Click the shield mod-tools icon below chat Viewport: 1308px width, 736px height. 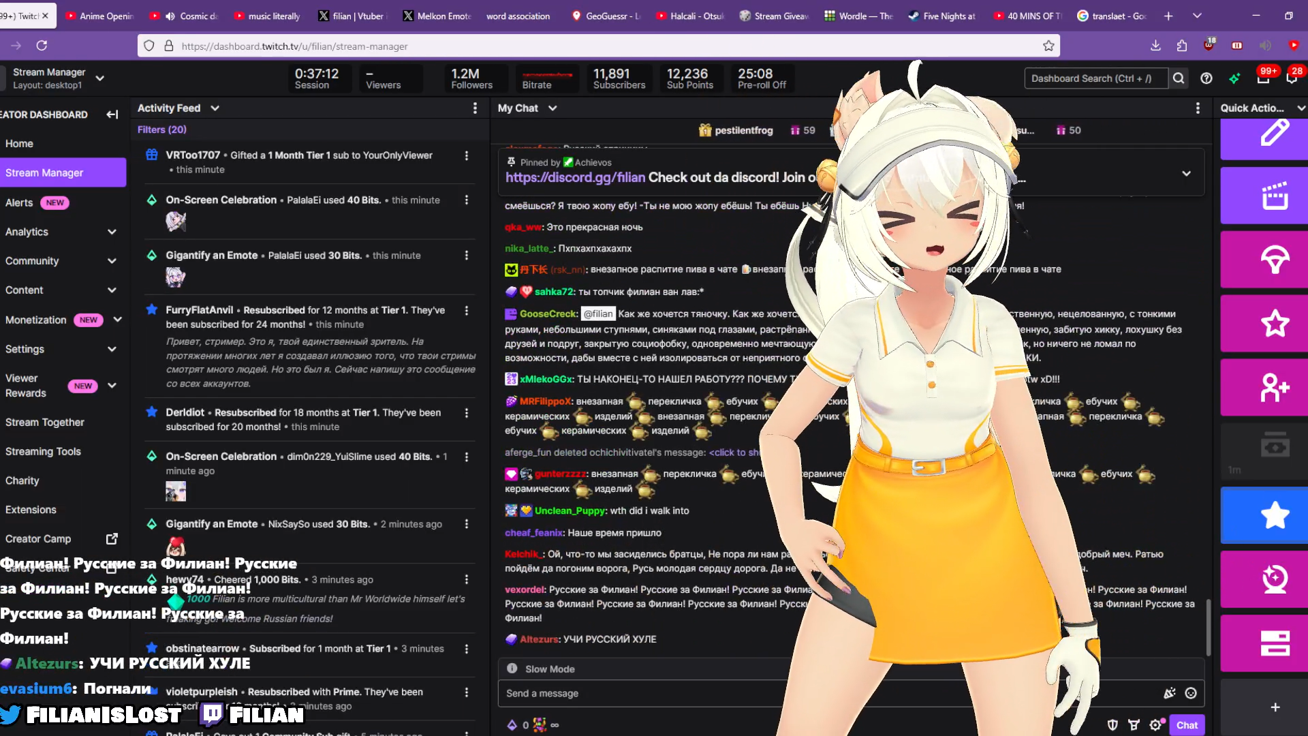click(1112, 725)
